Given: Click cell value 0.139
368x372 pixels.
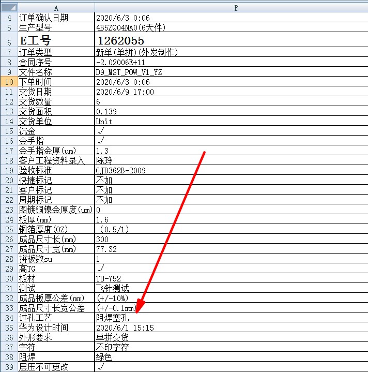Looking at the screenshot, I should pyautogui.click(x=231, y=111).
